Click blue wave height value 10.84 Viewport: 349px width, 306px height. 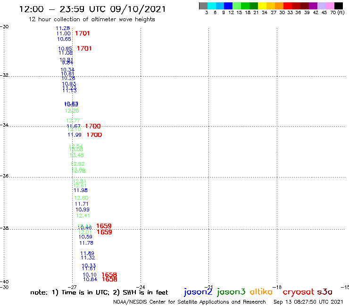click(x=90, y=279)
